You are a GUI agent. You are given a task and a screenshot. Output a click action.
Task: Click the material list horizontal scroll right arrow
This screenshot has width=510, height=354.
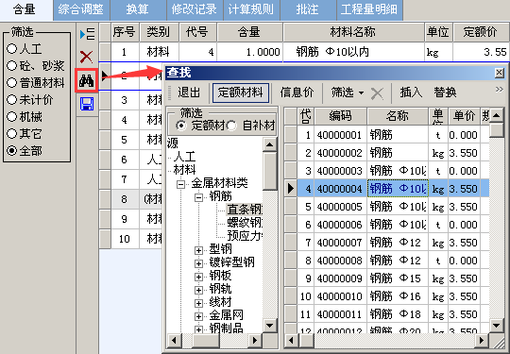click(482, 341)
